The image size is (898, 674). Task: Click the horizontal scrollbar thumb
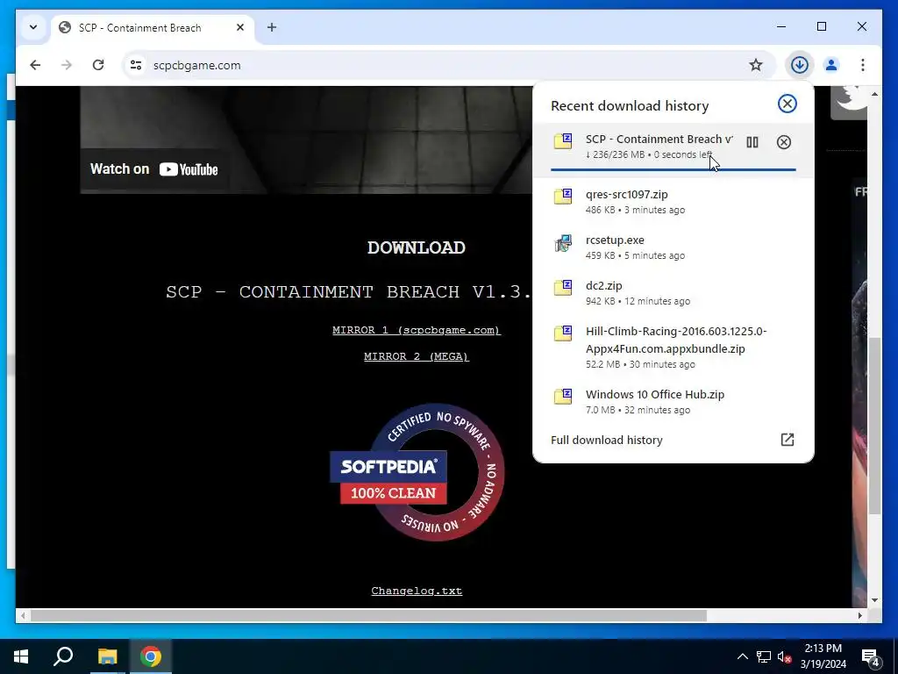click(368, 615)
